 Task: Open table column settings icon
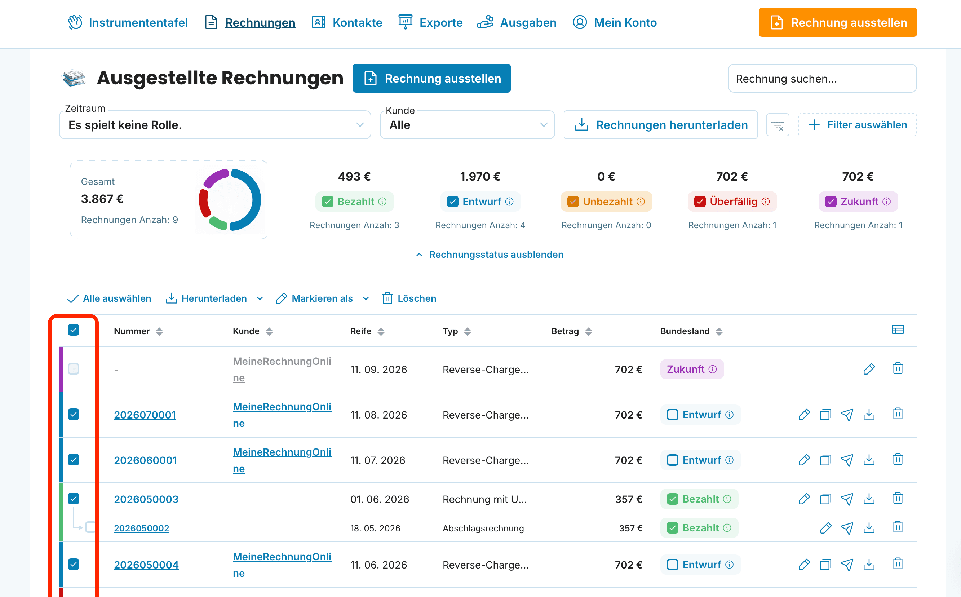[x=898, y=330]
